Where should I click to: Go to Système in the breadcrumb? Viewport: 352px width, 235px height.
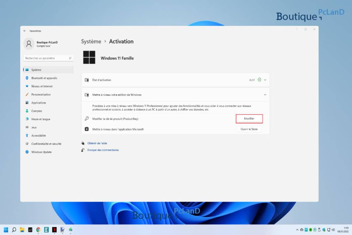pos(91,42)
